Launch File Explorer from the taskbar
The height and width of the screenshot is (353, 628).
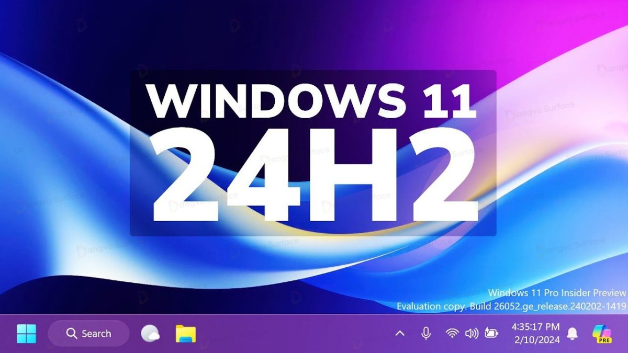tap(185, 334)
